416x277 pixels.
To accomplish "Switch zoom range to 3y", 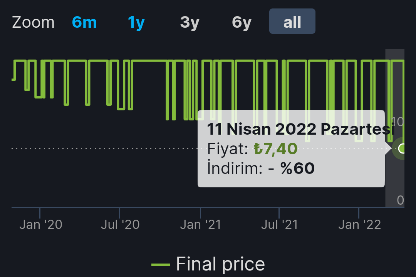I will [190, 23].
